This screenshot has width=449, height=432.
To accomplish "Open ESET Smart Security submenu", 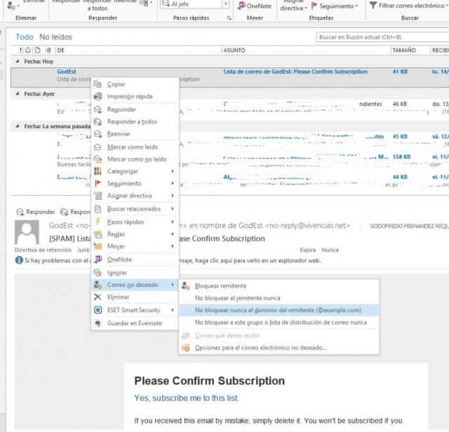I will click(x=135, y=310).
